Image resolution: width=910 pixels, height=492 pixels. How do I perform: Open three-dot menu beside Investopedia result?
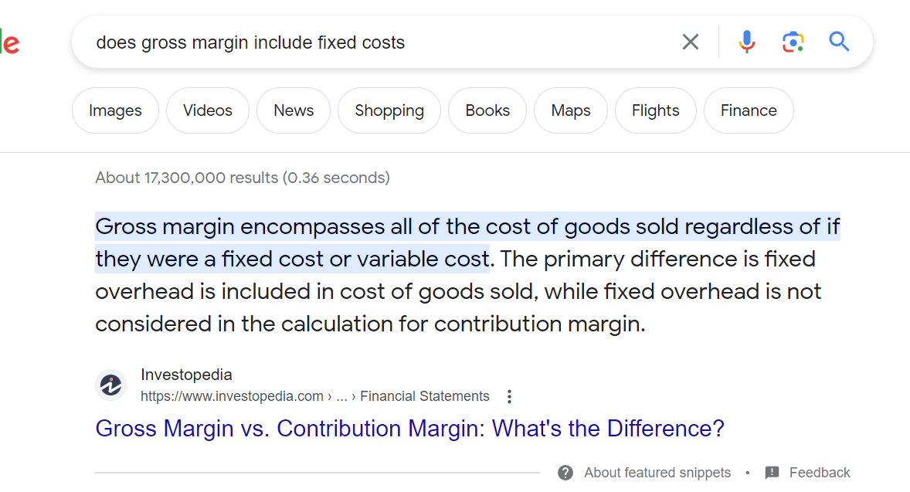coord(509,396)
